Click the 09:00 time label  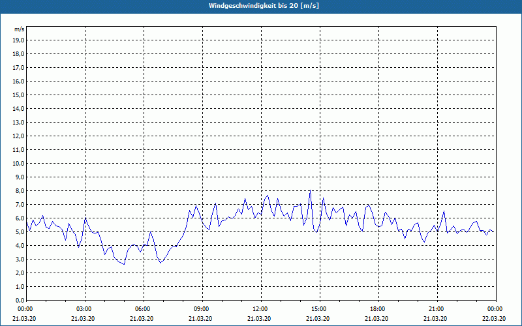tap(202, 309)
